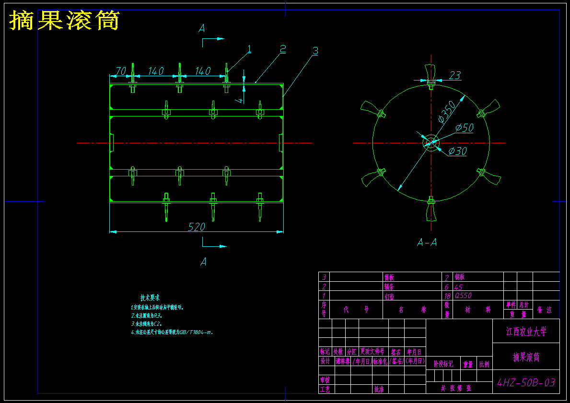Select the "23" width dimension
The height and width of the screenshot is (403, 570).
pyautogui.click(x=455, y=75)
